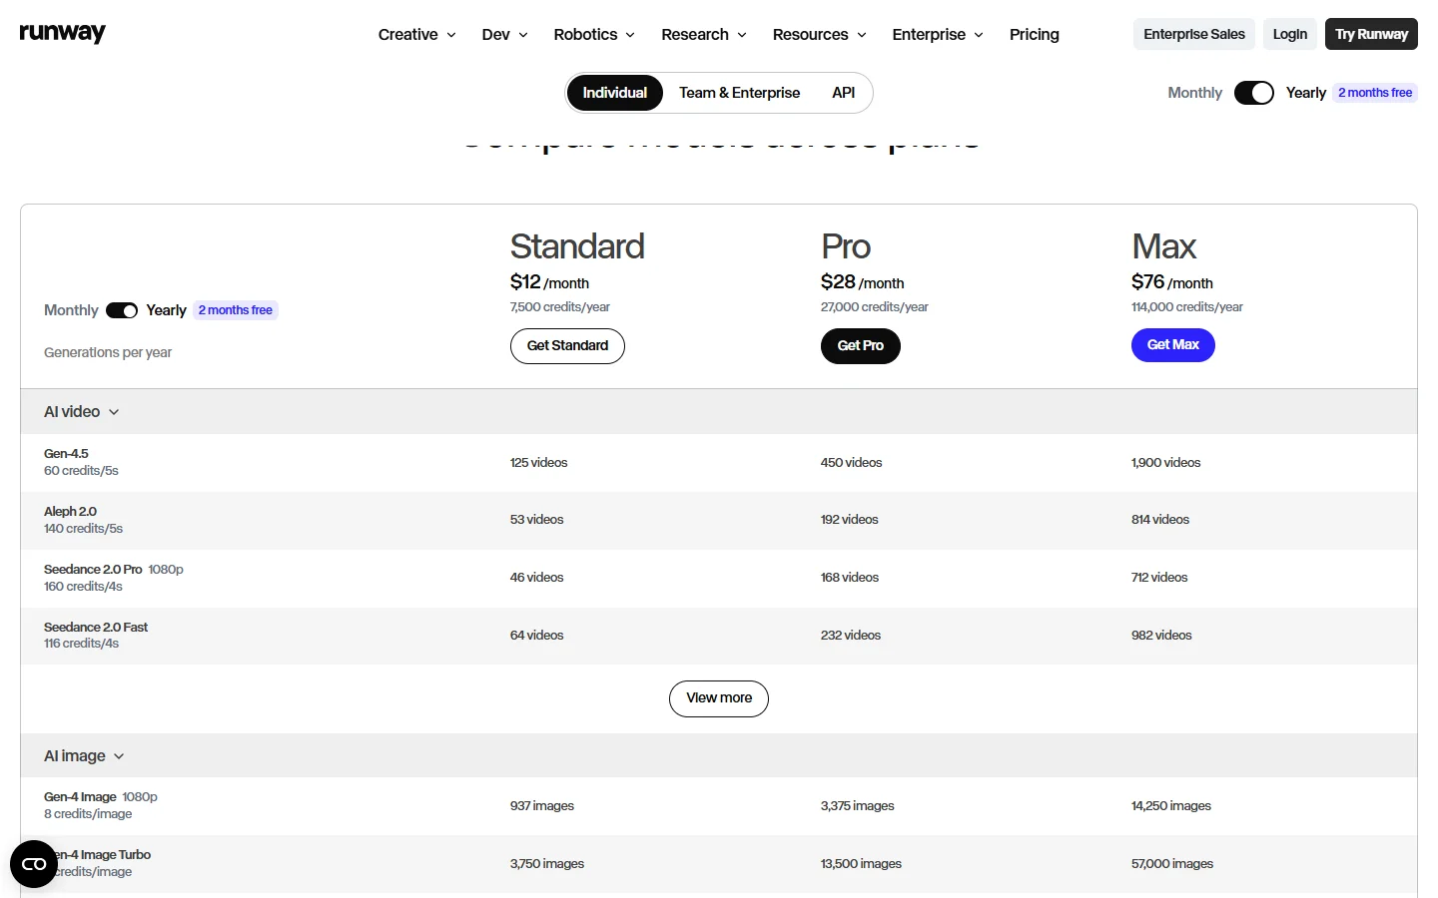Open the Robotics dropdown menu
The height and width of the screenshot is (898, 1438).
click(x=594, y=34)
